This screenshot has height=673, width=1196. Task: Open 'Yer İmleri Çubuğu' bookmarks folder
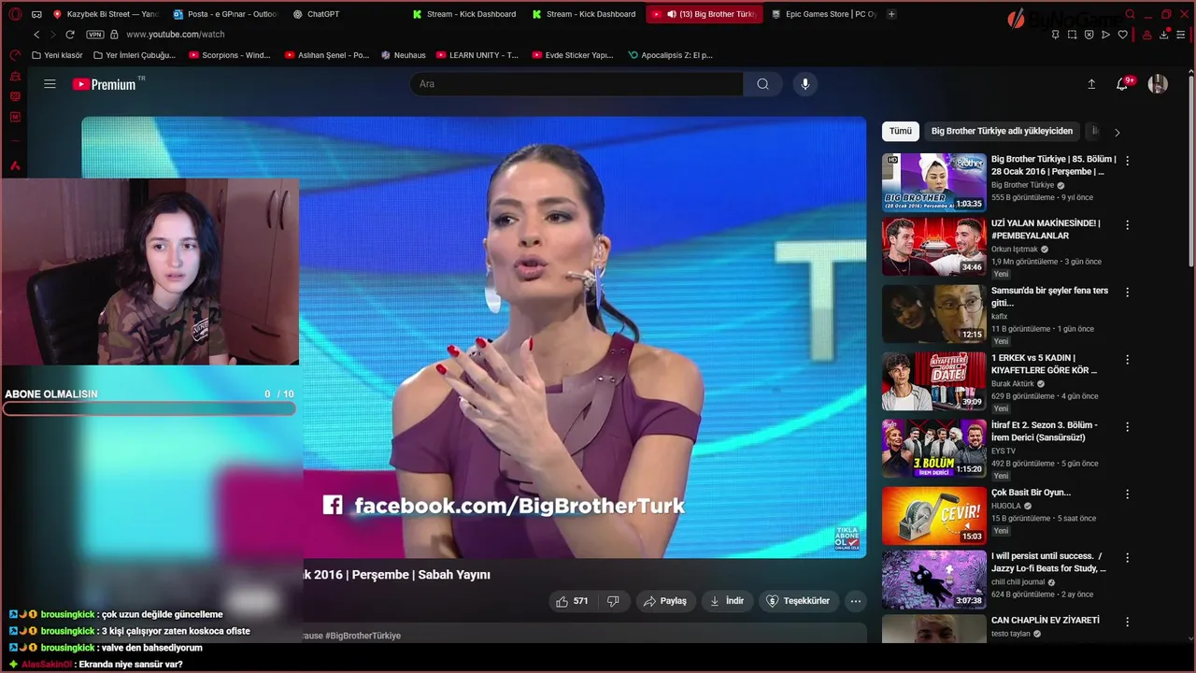(134, 55)
